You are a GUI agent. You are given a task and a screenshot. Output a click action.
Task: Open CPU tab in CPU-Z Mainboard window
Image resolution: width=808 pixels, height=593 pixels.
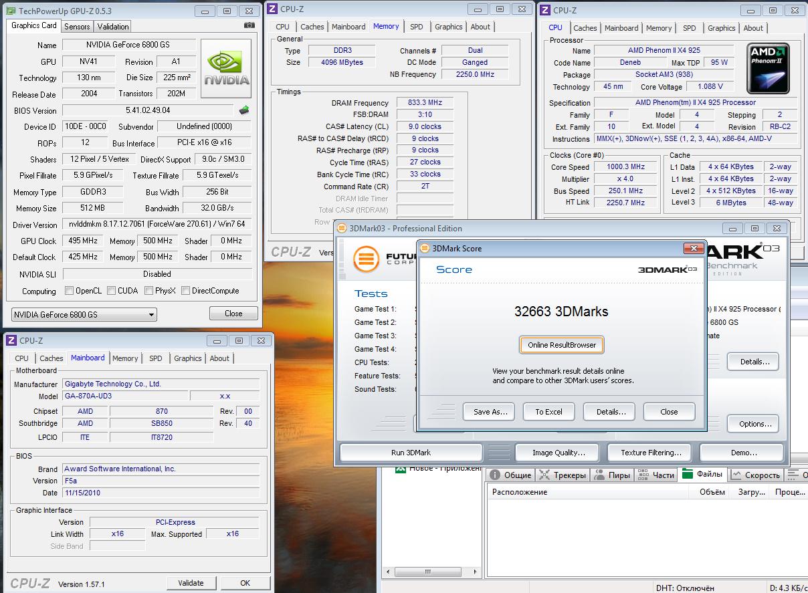[22, 358]
